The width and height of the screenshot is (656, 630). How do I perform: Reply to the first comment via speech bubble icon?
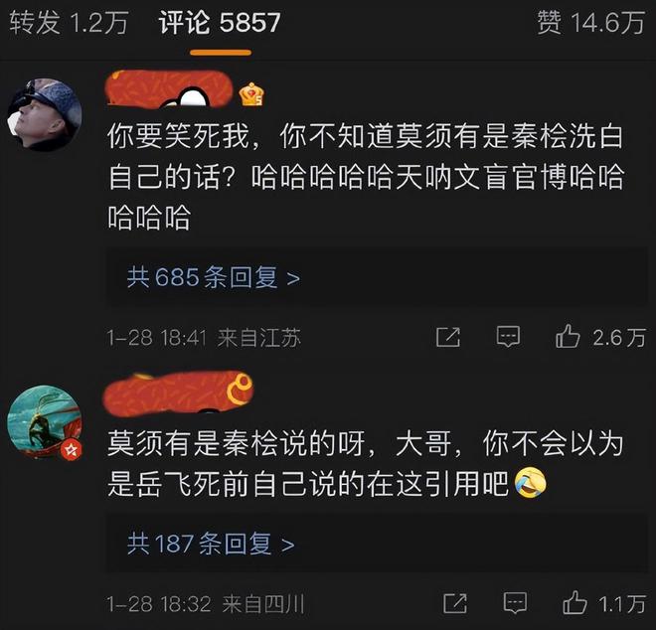(508, 337)
